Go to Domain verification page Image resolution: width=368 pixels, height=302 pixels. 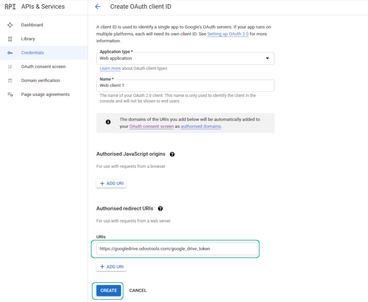click(41, 81)
